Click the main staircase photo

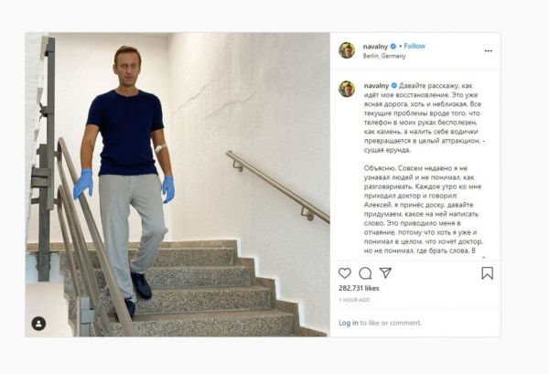point(178,185)
